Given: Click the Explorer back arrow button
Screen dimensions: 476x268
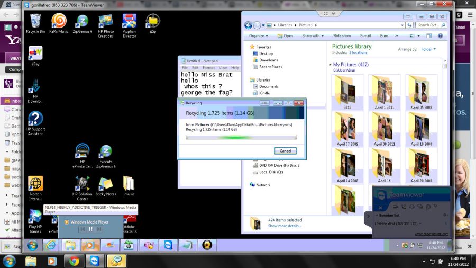Looking at the screenshot, I should click(x=249, y=25).
